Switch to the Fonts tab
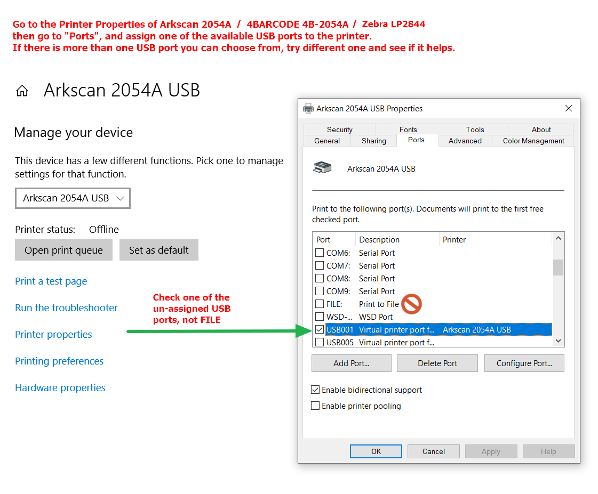Screen dimensions: 598x494 tap(408, 129)
